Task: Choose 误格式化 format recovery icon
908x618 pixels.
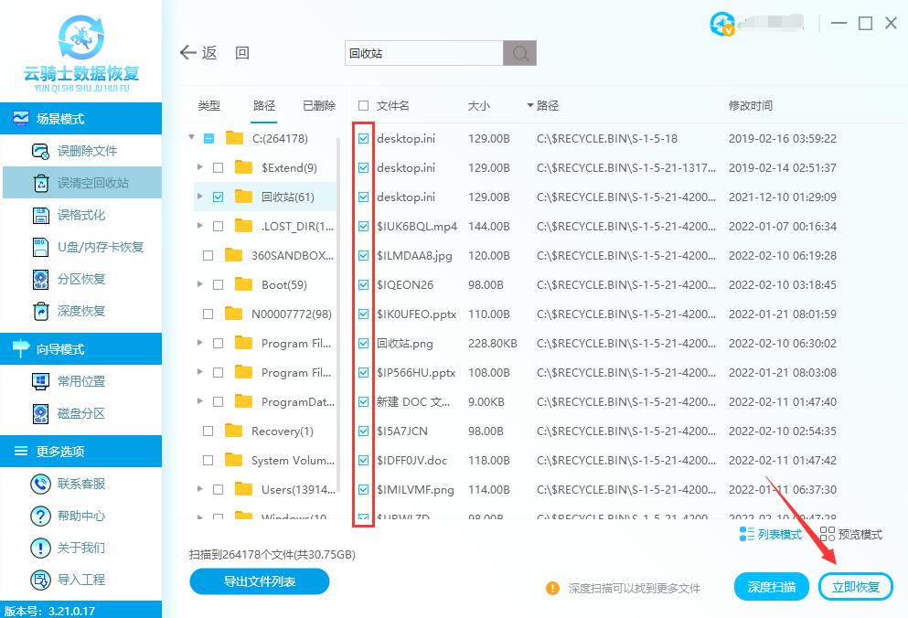Action: [x=40, y=216]
